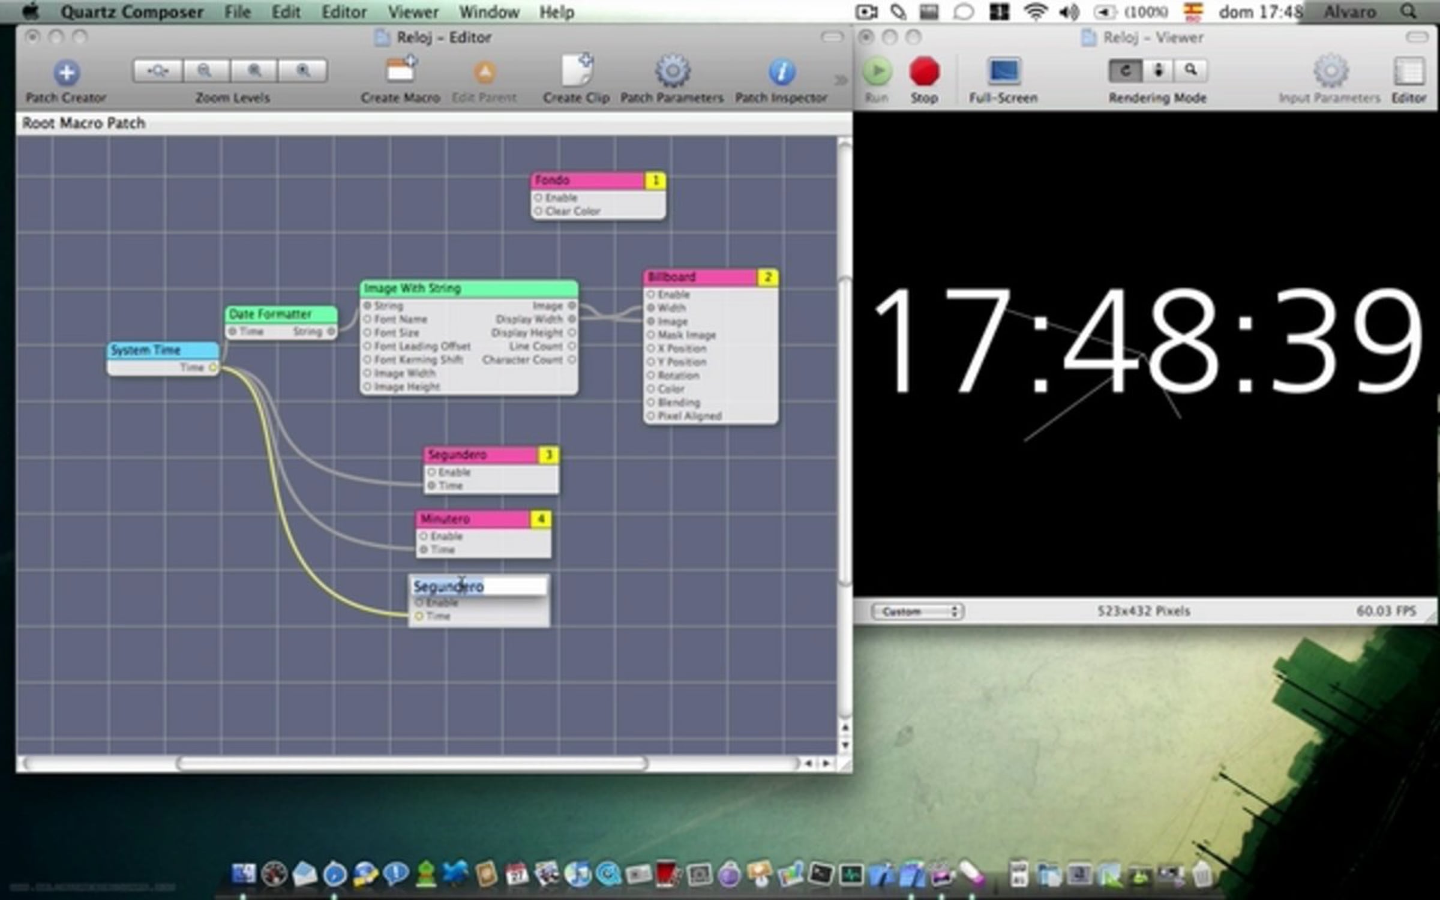The height and width of the screenshot is (900, 1440).
Task: Click the zoom-to-fit button in Zoom Levels
Action: (x=157, y=71)
